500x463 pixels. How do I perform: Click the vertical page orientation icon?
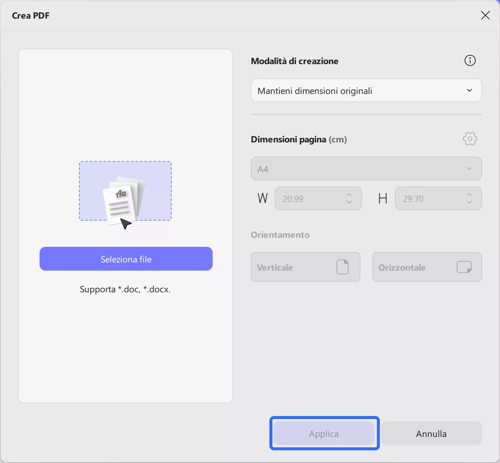coord(343,267)
